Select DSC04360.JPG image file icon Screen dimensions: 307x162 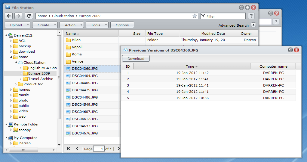pyautogui.click(x=68, y=69)
